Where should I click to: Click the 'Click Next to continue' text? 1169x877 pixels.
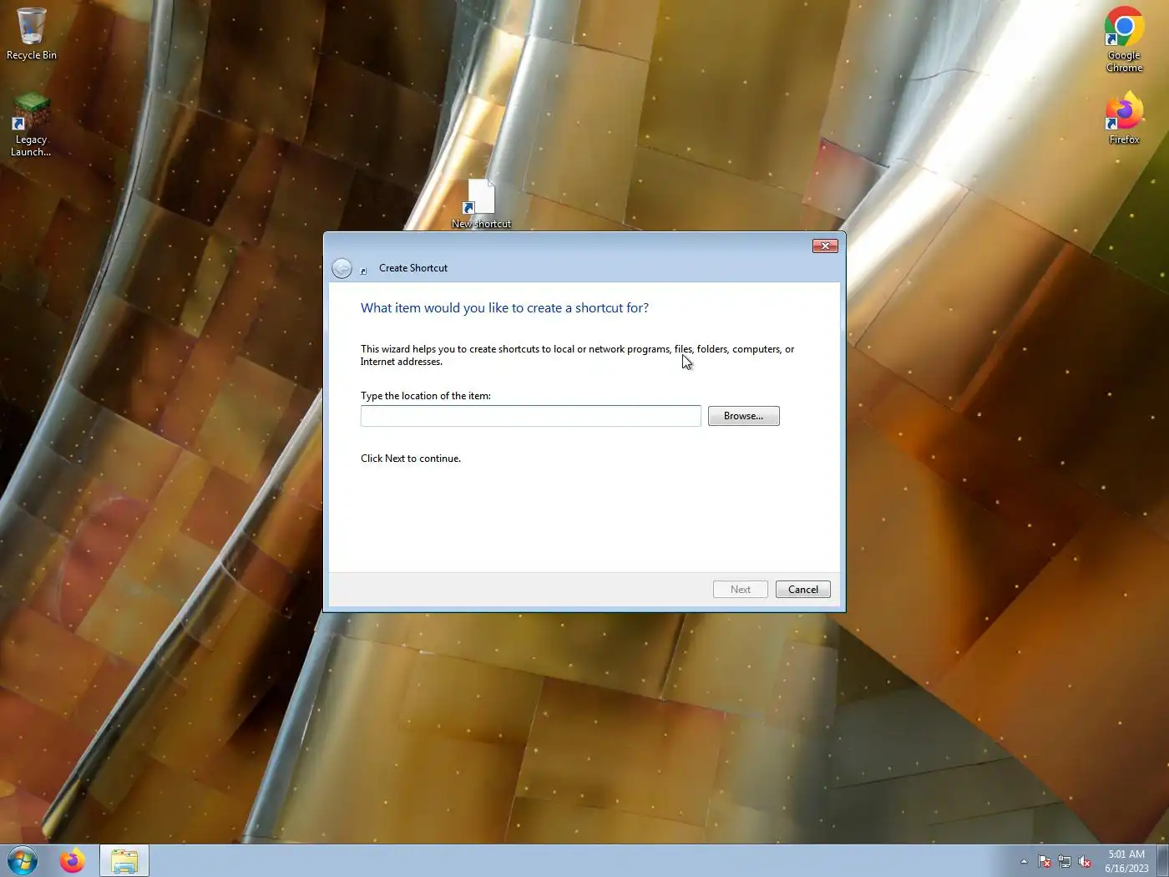(411, 459)
